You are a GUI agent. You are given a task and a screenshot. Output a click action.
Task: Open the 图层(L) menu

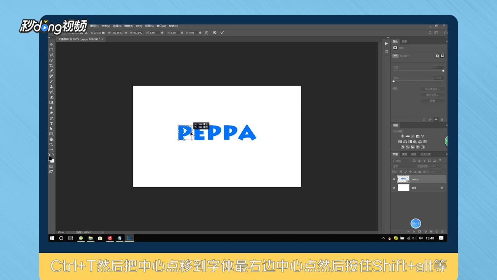pyautogui.click(x=94, y=26)
